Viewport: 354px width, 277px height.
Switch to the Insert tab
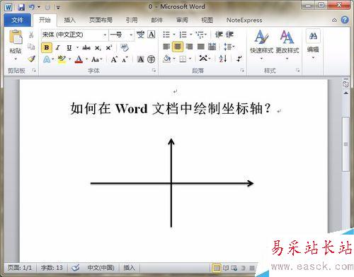[69, 20]
